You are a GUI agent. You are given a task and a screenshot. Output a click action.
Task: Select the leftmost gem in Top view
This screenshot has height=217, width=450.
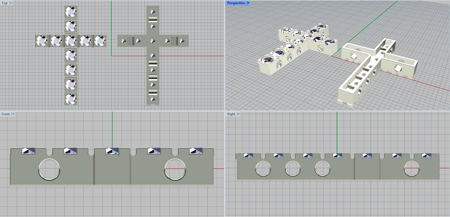click(42, 41)
